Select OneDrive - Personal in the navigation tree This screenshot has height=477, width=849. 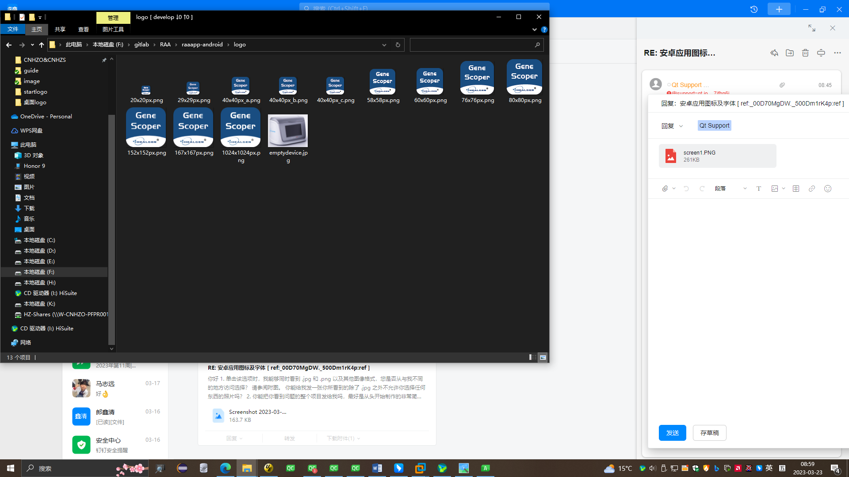coord(46,117)
